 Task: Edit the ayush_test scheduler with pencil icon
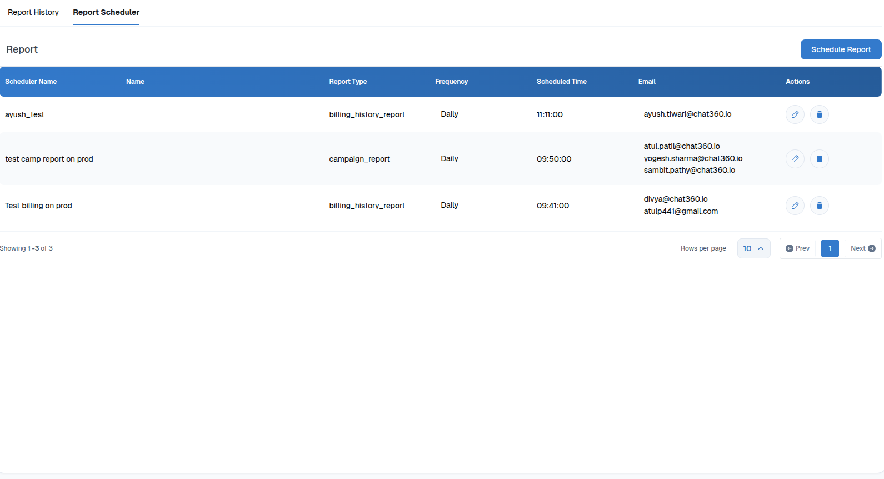click(x=795, y=114)
